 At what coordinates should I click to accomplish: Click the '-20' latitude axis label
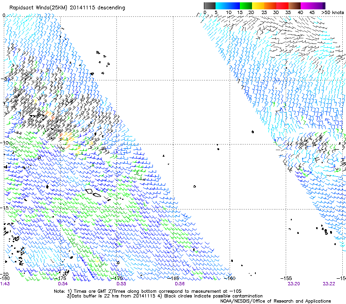(4, 274)
